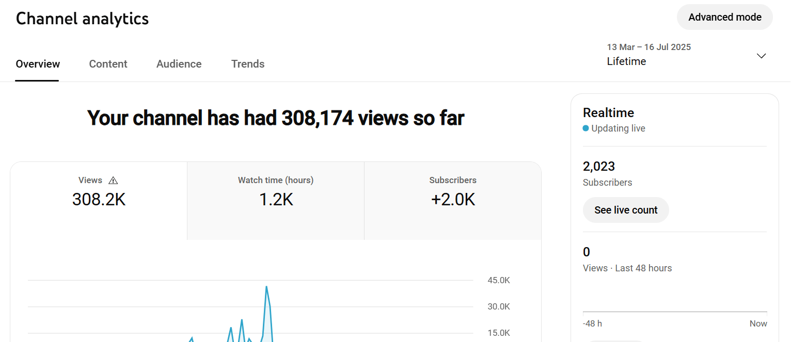Screen dimensions: 791x342
Task: Expand the date range chevron arrow
Action: pyautogui.click(x=761, y=56)
